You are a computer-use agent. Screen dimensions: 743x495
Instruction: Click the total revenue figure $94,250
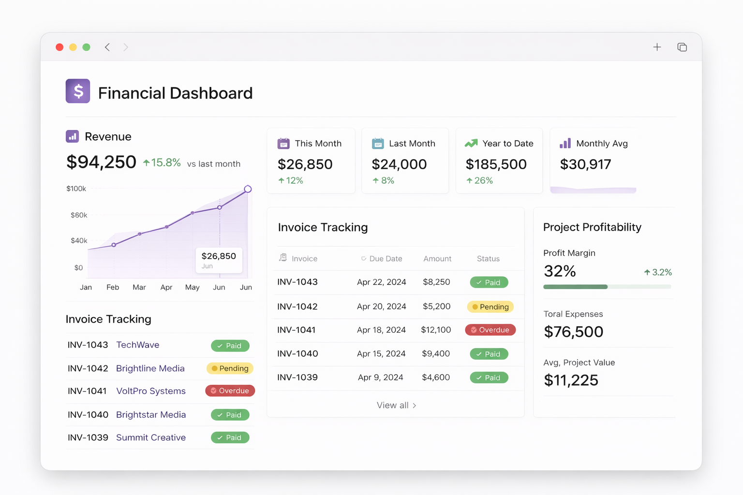[x=102, y=162]
